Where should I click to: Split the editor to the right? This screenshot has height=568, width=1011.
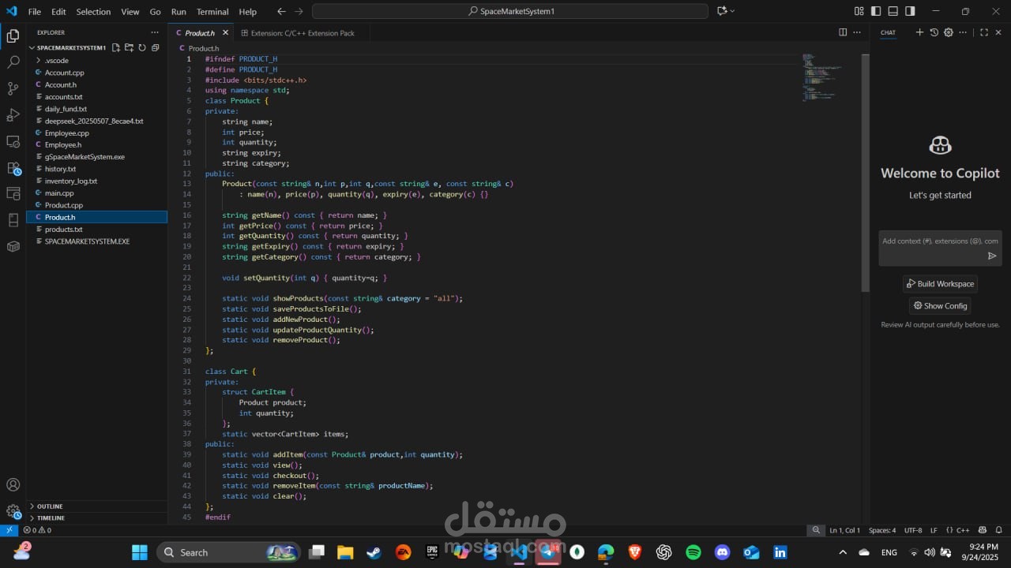pyautogui.click(x=843, y=32)
